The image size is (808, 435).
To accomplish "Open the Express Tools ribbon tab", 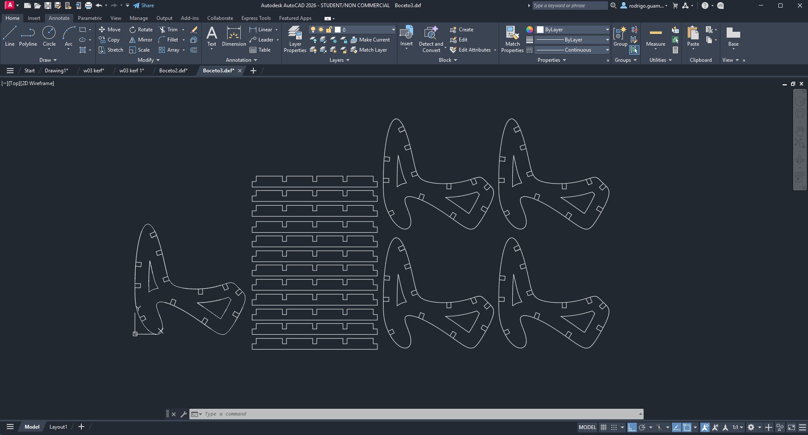I will tap(256, 18).
